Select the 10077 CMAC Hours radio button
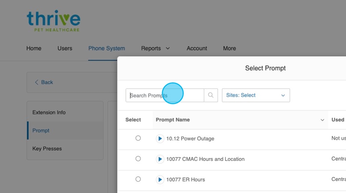The height and width of the screenshot is (193, 346). point(138,159)
